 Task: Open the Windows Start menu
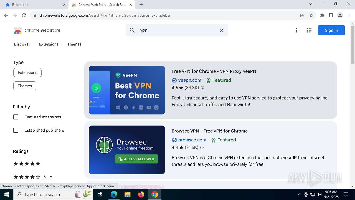(7, 194)
